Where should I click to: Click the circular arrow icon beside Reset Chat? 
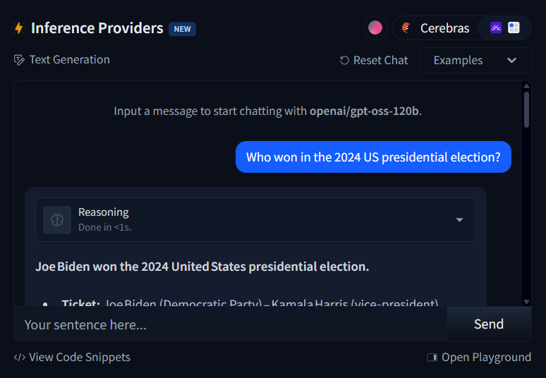coord(344,60)
